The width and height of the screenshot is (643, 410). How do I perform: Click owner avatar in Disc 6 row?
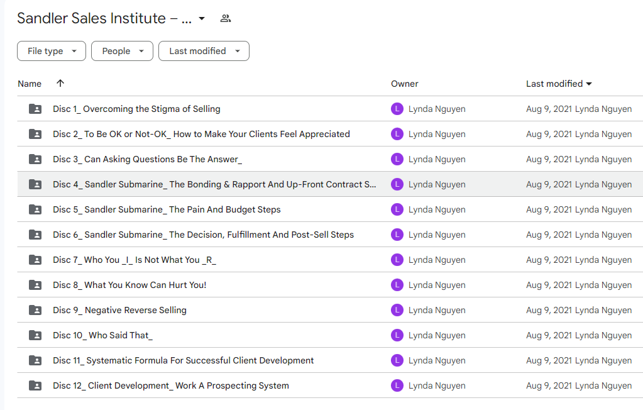[x=397, y=235]
